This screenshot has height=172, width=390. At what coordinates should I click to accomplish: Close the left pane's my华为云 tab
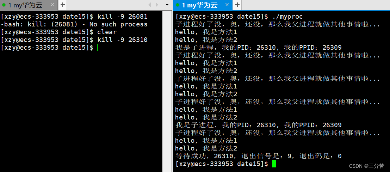tap(52, 5)
